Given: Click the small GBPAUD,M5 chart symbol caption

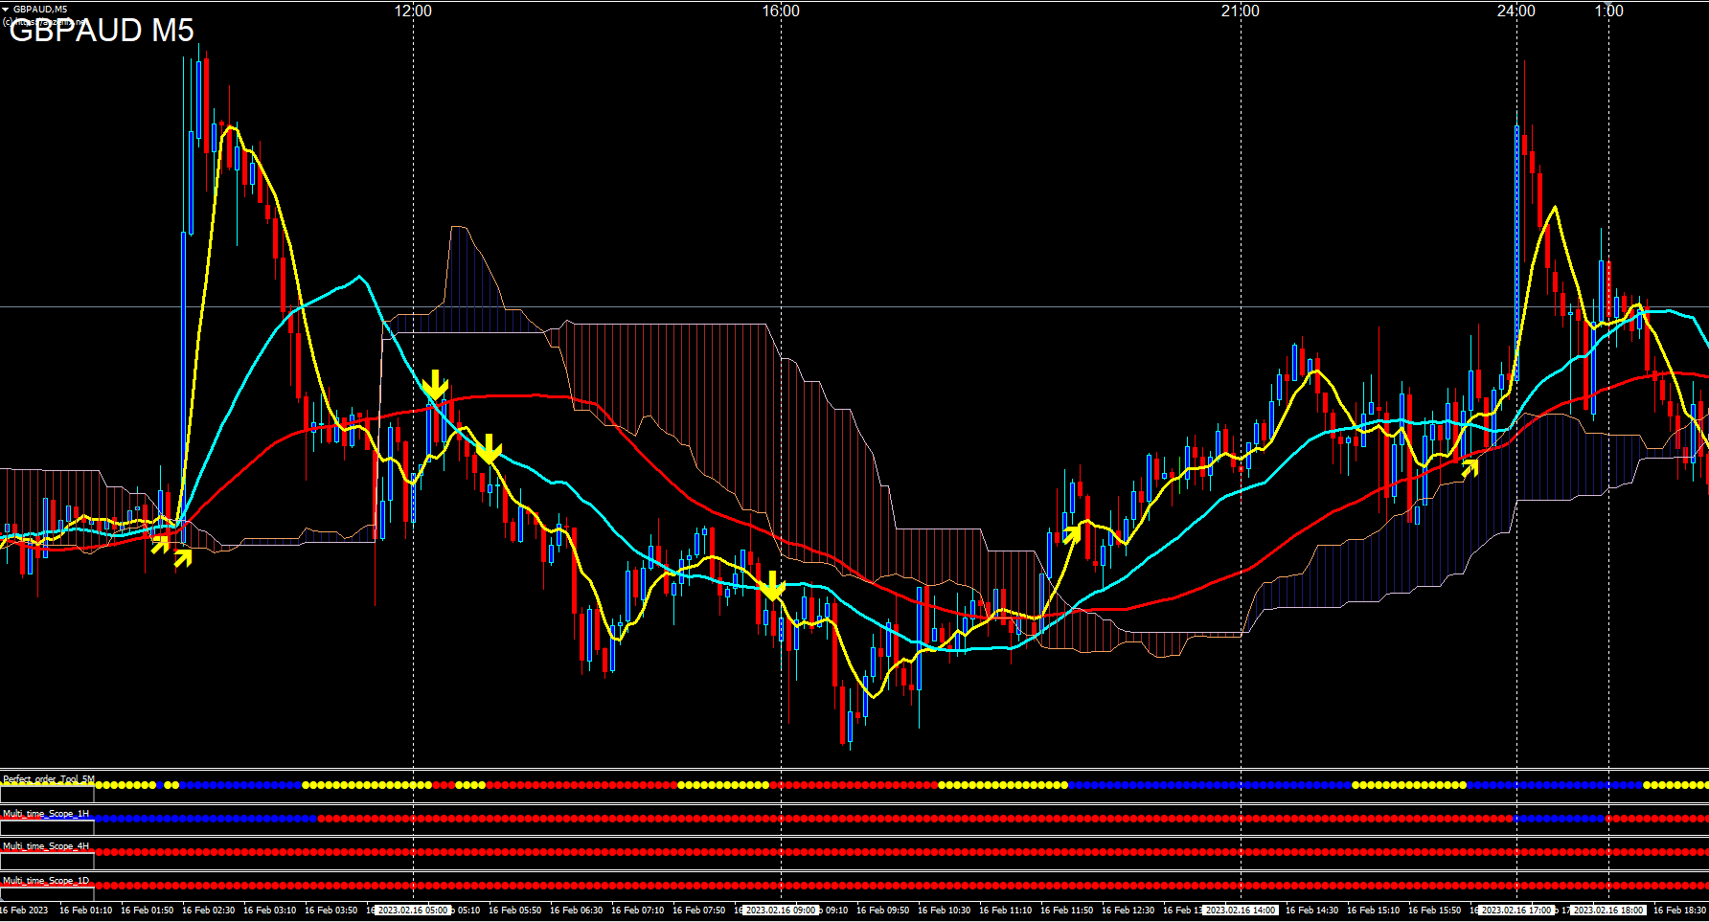Looking at the screenshot, I should tap(40, 9).
